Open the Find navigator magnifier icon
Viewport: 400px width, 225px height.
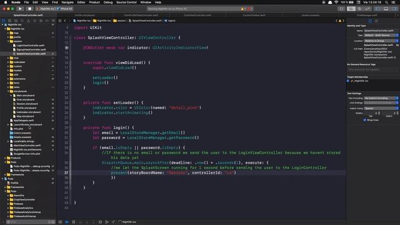[22, 21]
